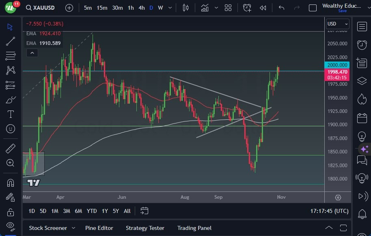Expand the chart type dropdown arrow
The width and height of the screenshot is (371, 236).
click(216, 8)
